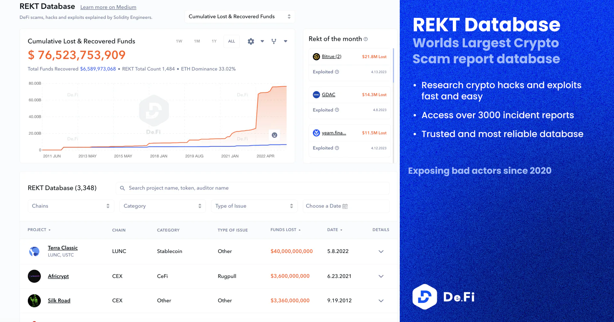Screen dimensions: 614x322
Task: Click the 9.19.2012 date cell
Action: point(339,301)
